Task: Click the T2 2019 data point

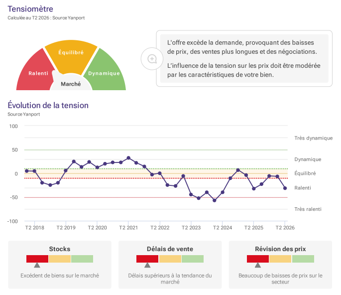Action: click(66, 170)
